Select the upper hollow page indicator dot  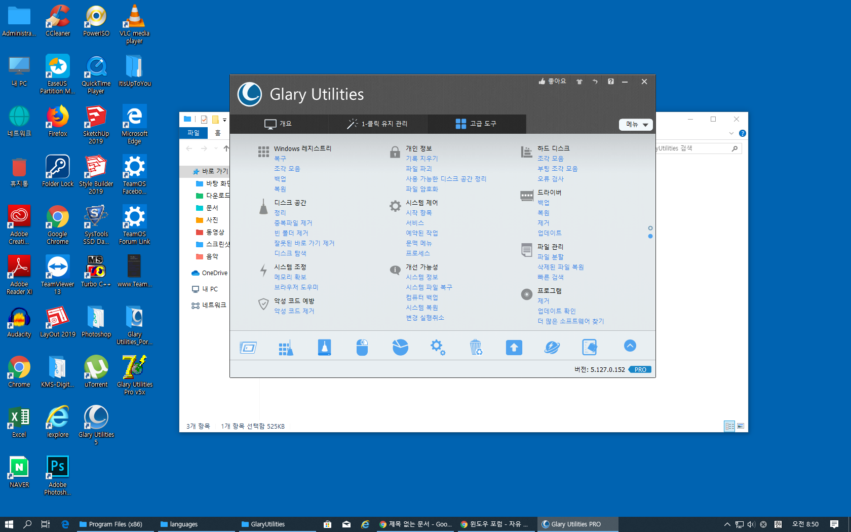click(x=650, y=228)
